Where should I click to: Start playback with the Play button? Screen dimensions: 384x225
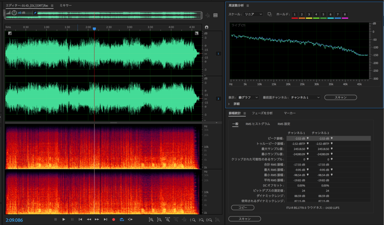coord(64,219)
